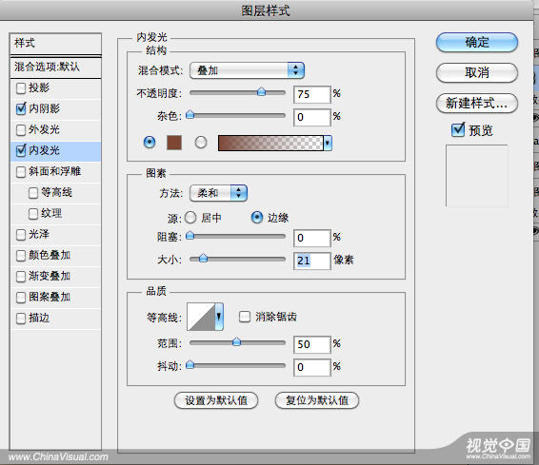
Task: Enable the 描边 stroke checkbox
Action: pyautogui.click(x=21, y=319)
